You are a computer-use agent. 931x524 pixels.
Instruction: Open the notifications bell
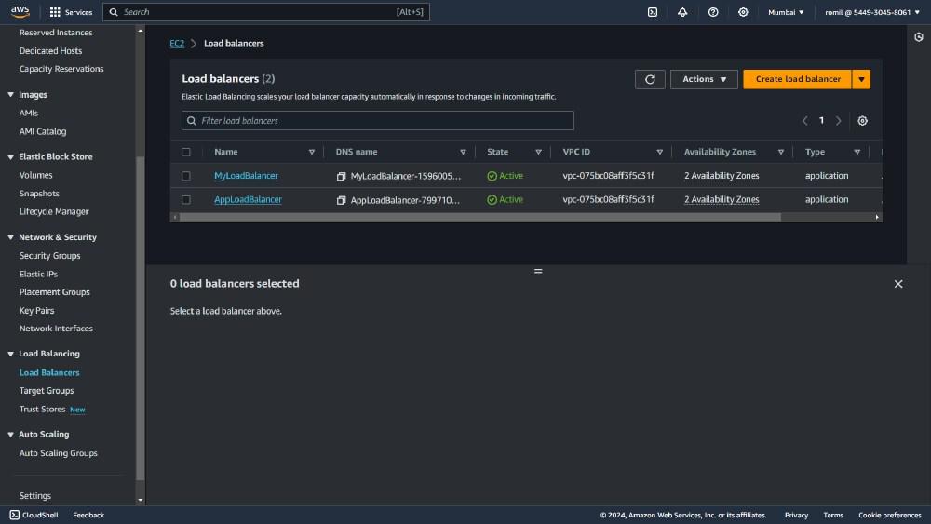tap(682, 12)
